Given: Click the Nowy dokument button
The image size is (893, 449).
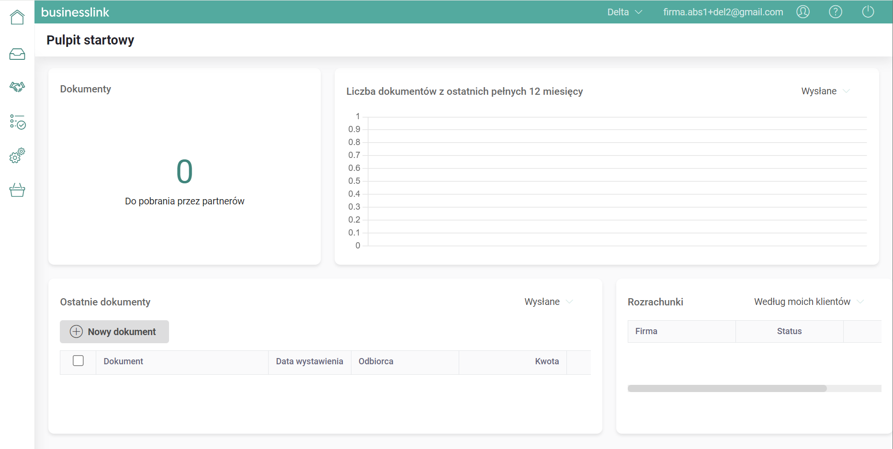Looking at the screenshot, I should coord(114,332).
